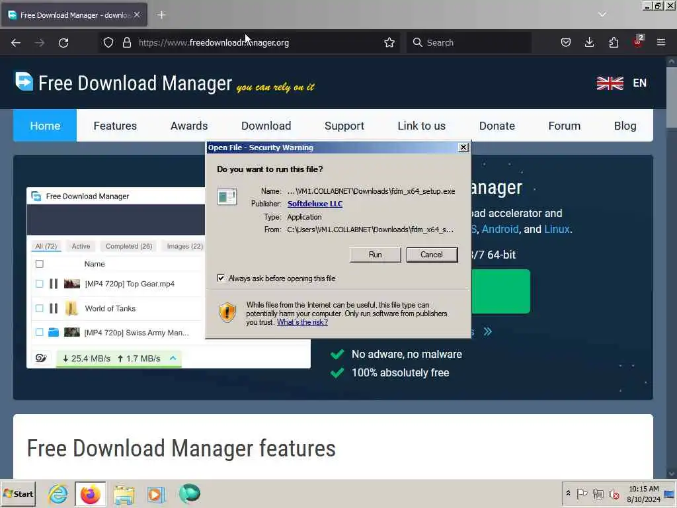The height and width of the screenshot is (508, 677).
Task: Click the green download button
Action: 500,291
